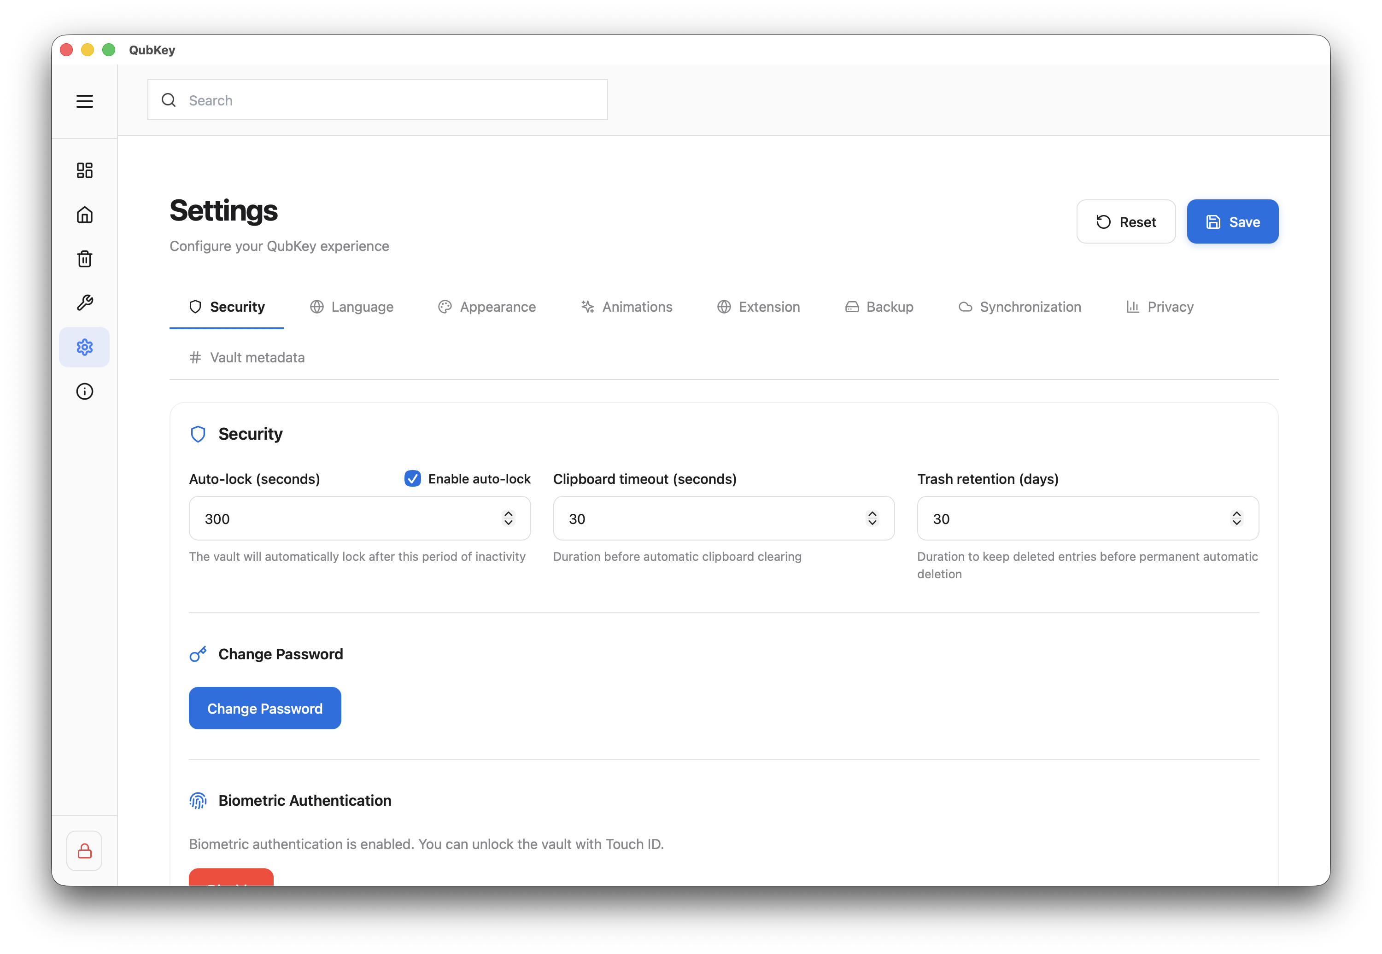Click the Biometric authentication is enabled message
Image resolution: width=1382 pixels, height=954 pixels.
(427, 844)
